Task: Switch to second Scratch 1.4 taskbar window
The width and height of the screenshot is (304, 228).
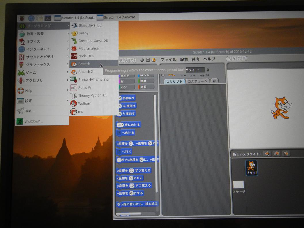Action: [x=117, y=17]
